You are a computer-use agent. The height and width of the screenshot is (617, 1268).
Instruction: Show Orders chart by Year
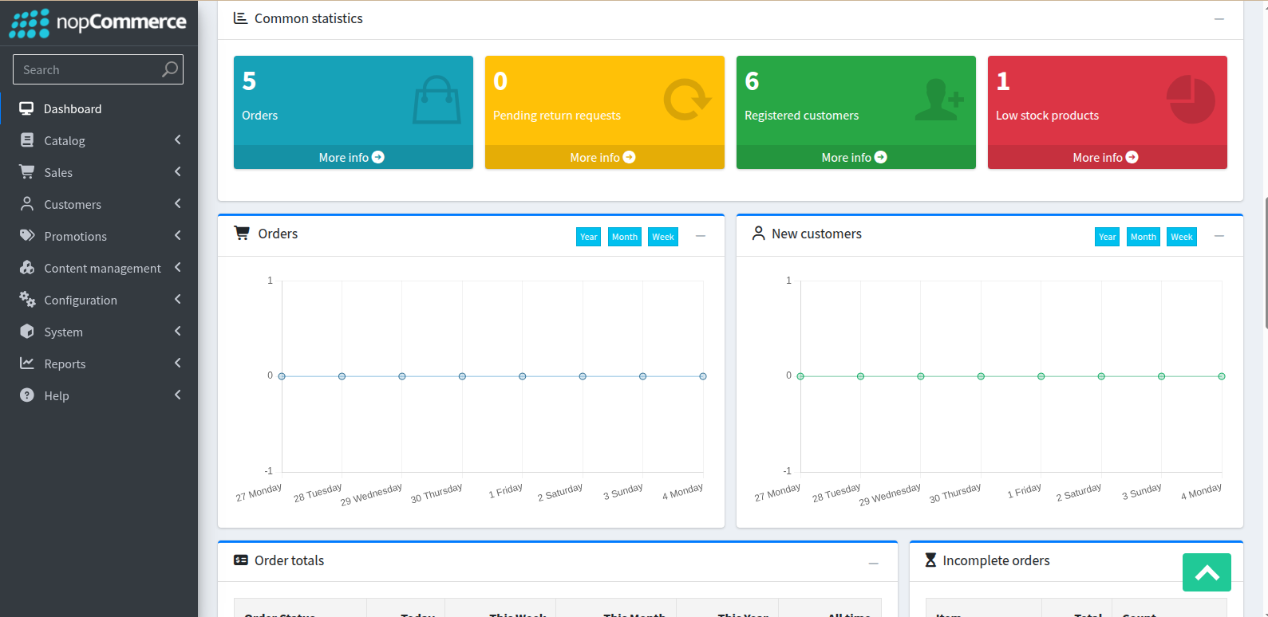(588, 237)
